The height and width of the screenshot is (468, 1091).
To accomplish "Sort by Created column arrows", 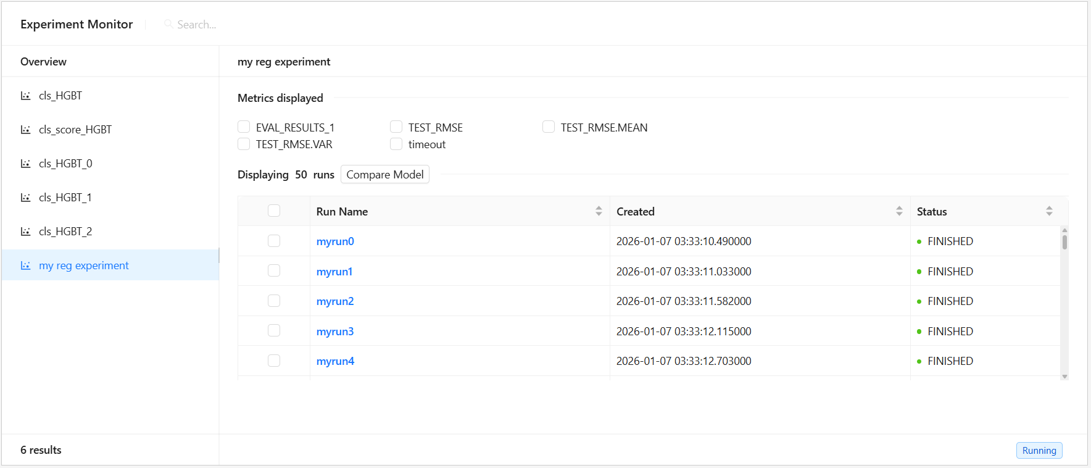I will (899, 211).
